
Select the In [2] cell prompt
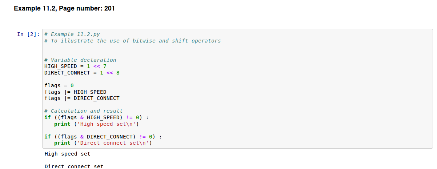tap(28, 34)
